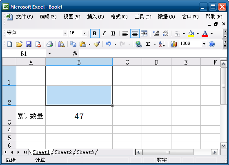
Task: Toggle Italic formatting button
Action: click(104, 33)
